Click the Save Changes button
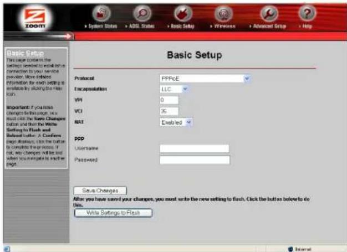 (x=100, y=191)
